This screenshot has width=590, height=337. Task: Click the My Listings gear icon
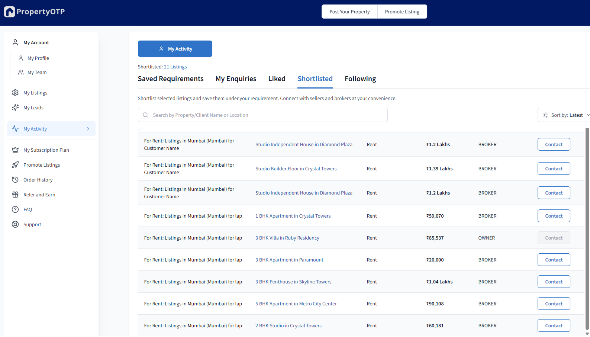15,93
